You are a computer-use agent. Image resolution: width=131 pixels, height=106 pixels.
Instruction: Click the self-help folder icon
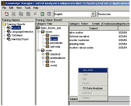pyautogui.click(x=47, y=47)
